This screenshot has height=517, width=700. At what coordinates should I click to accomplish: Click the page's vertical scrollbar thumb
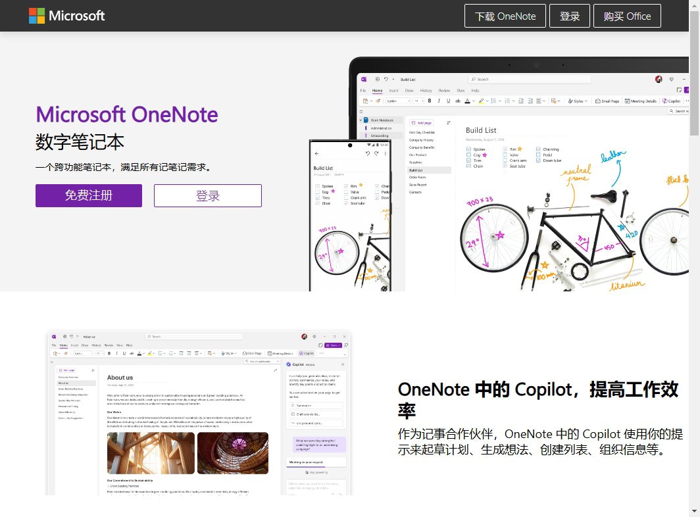694,74
